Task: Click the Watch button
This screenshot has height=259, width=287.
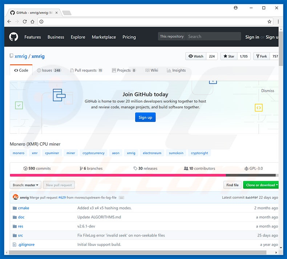Action: pyautogui.click(x=196, y=56)
